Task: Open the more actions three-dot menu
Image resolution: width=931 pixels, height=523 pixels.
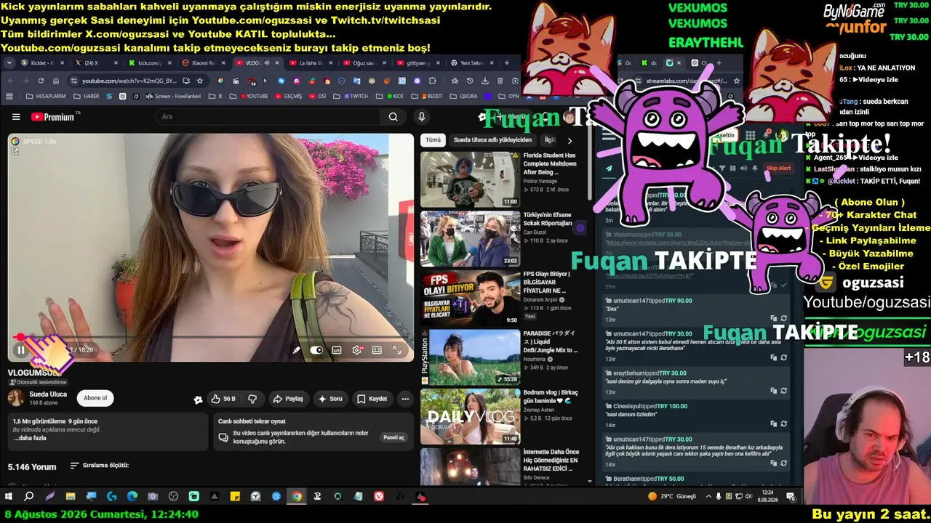Action: coord(405,399)
